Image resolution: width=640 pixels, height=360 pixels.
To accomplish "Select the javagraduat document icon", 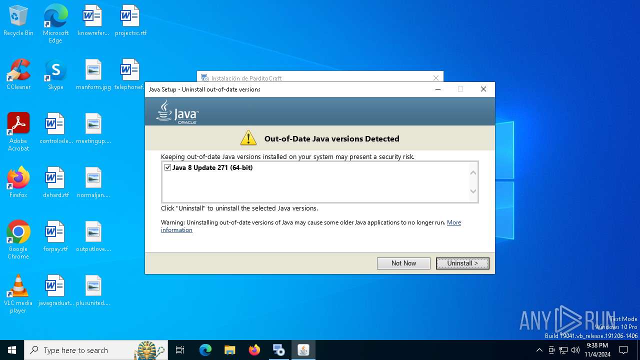I will 55,291.
